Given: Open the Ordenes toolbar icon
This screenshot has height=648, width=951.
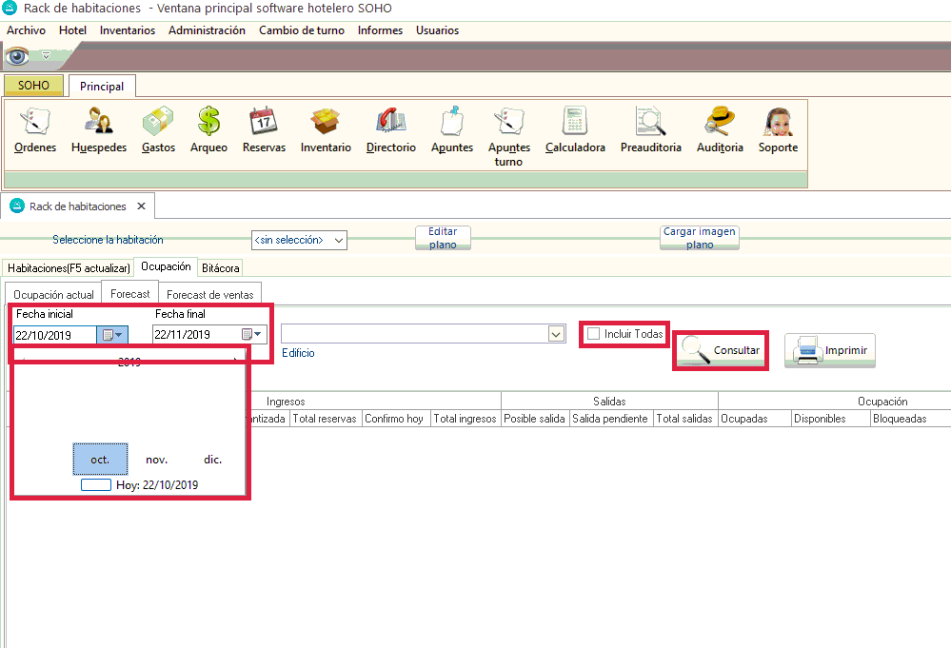Looking at the screenshot, I should tap(35, 123).
